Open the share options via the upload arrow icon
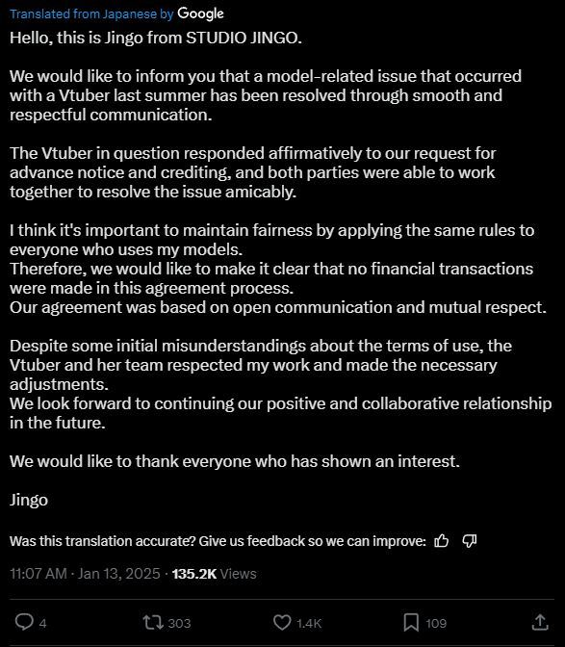Screen dimensions: 565x647 point(540,622)
